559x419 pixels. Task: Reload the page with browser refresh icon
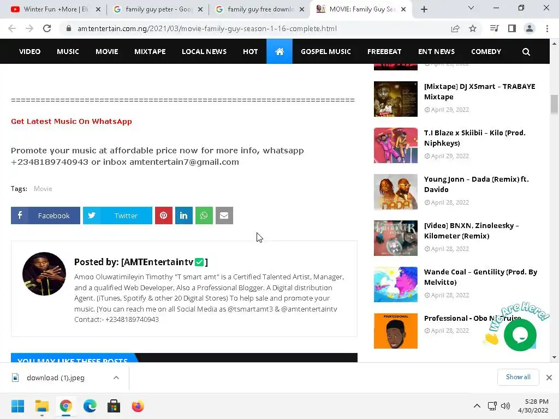(x=47, y=28)
